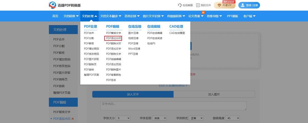Choose PDF替换文字 in the dropdown menu
The width and height of the screenshot is (308, 123).
(114, 33)
